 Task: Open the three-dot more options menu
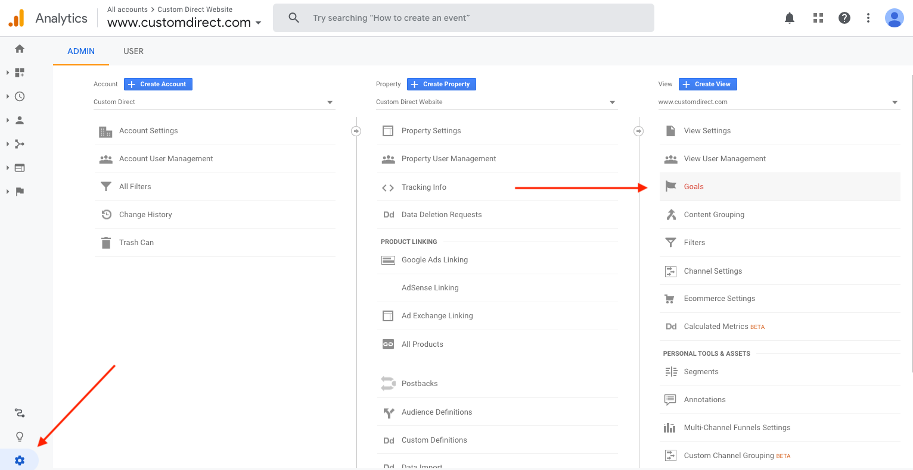868,18
